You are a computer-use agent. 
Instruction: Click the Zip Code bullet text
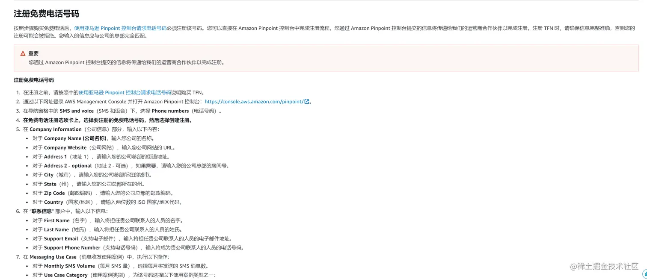[x=103, y=193]
